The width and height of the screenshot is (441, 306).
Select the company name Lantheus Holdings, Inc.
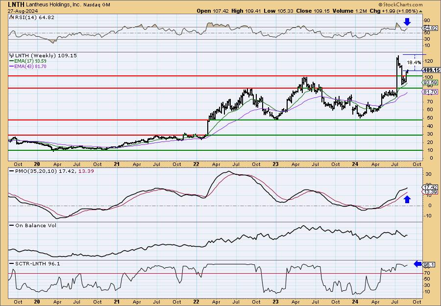pos(53,5)
